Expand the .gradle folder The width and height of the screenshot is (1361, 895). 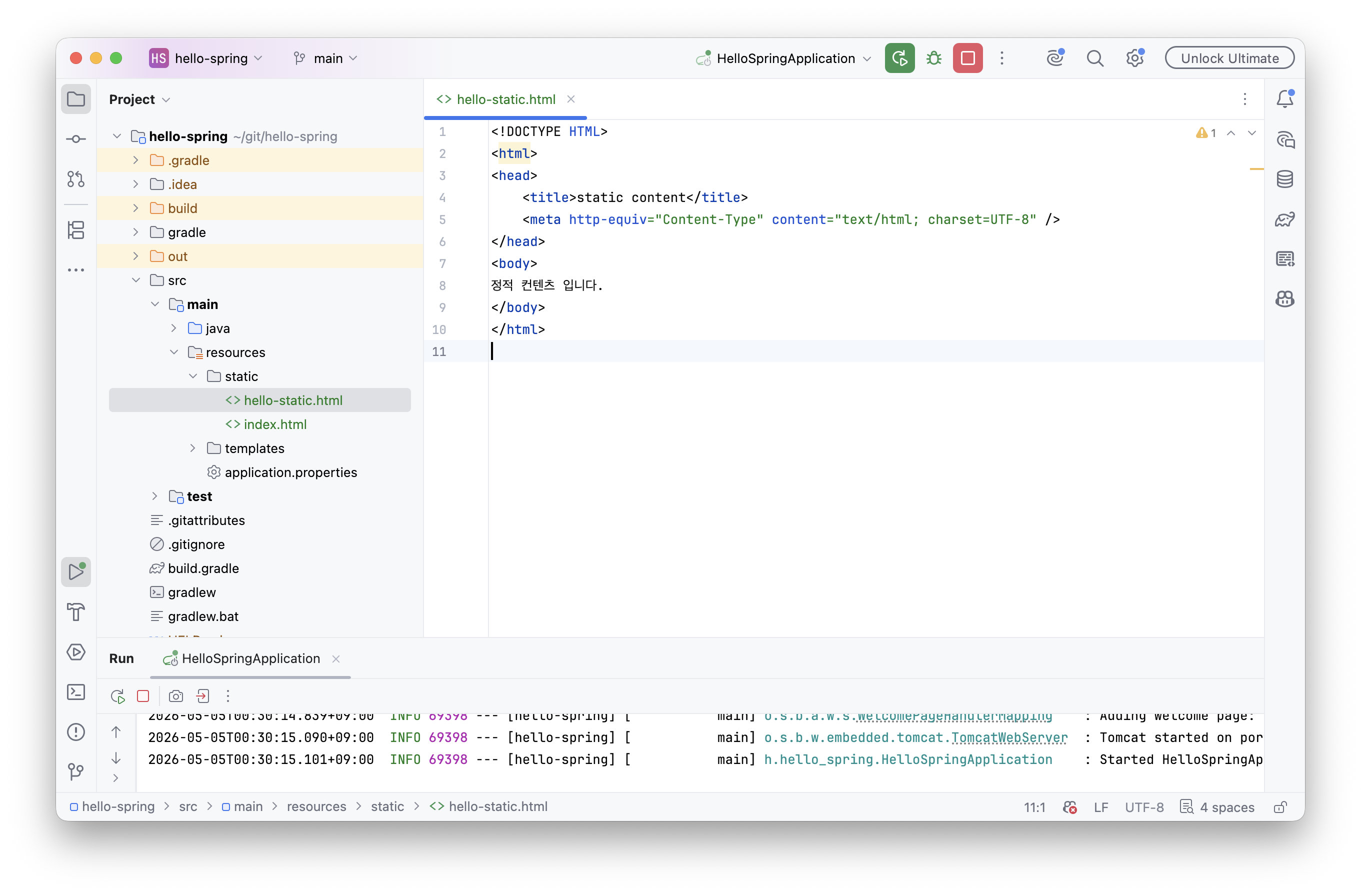coord(135,160)
